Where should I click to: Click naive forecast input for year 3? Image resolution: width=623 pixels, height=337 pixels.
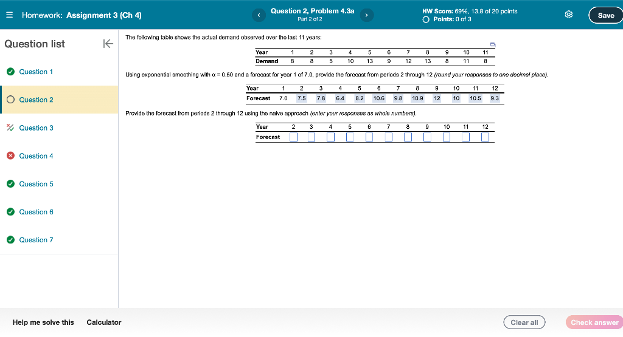click(311, 137)
